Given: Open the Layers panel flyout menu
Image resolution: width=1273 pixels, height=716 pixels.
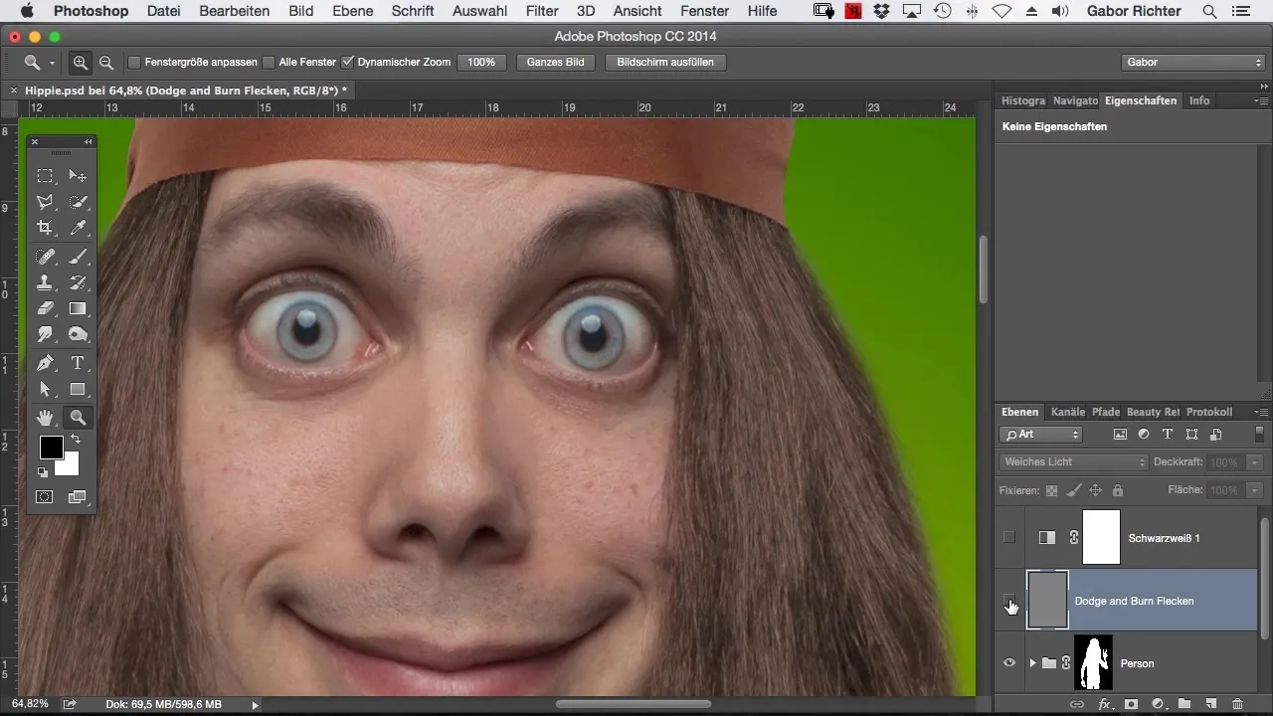Looking at the screenshot, I should click(1261, 412).
